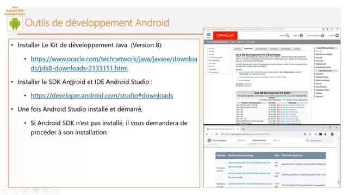
Task: Expand the Plus dropdown on Developers site
Action: [x=276, y=140]
